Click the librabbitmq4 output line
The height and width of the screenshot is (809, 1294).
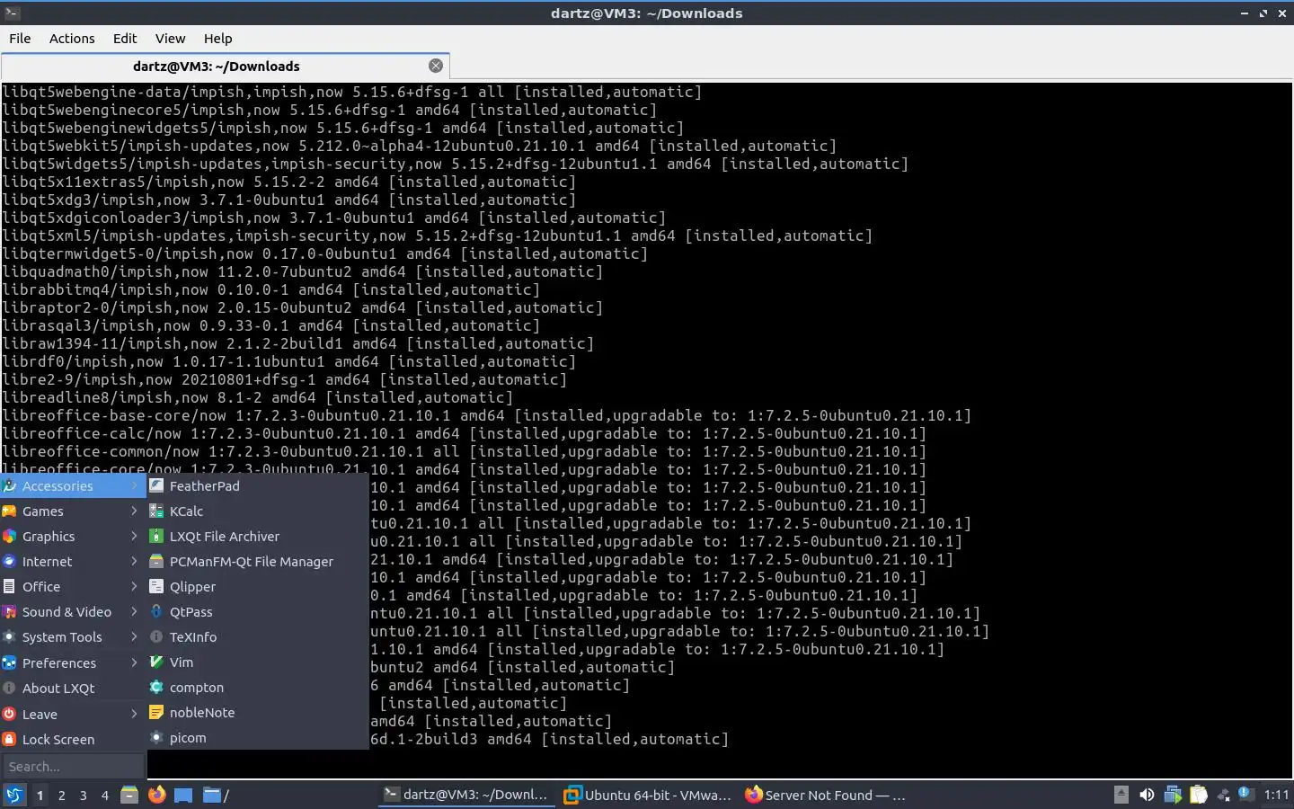point(270,289)
